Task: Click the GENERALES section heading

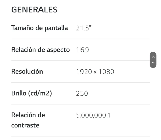Action: (x=34, y=10)
